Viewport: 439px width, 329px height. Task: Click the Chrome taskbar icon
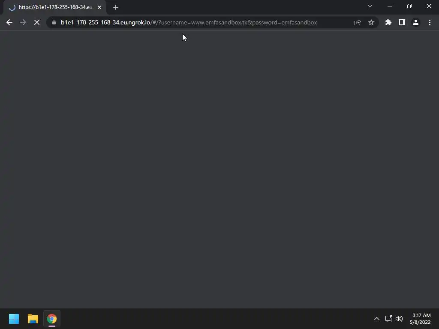(x=52, y=319)
